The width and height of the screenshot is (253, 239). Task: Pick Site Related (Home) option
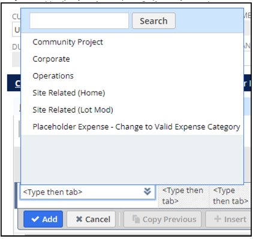(x=69, y=93)
